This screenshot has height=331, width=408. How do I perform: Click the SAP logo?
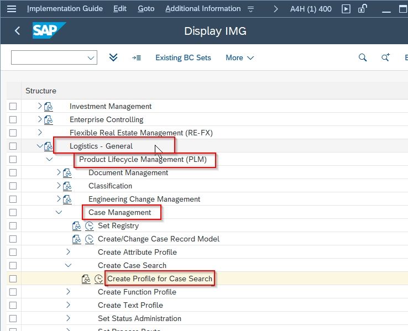[49, 30]
